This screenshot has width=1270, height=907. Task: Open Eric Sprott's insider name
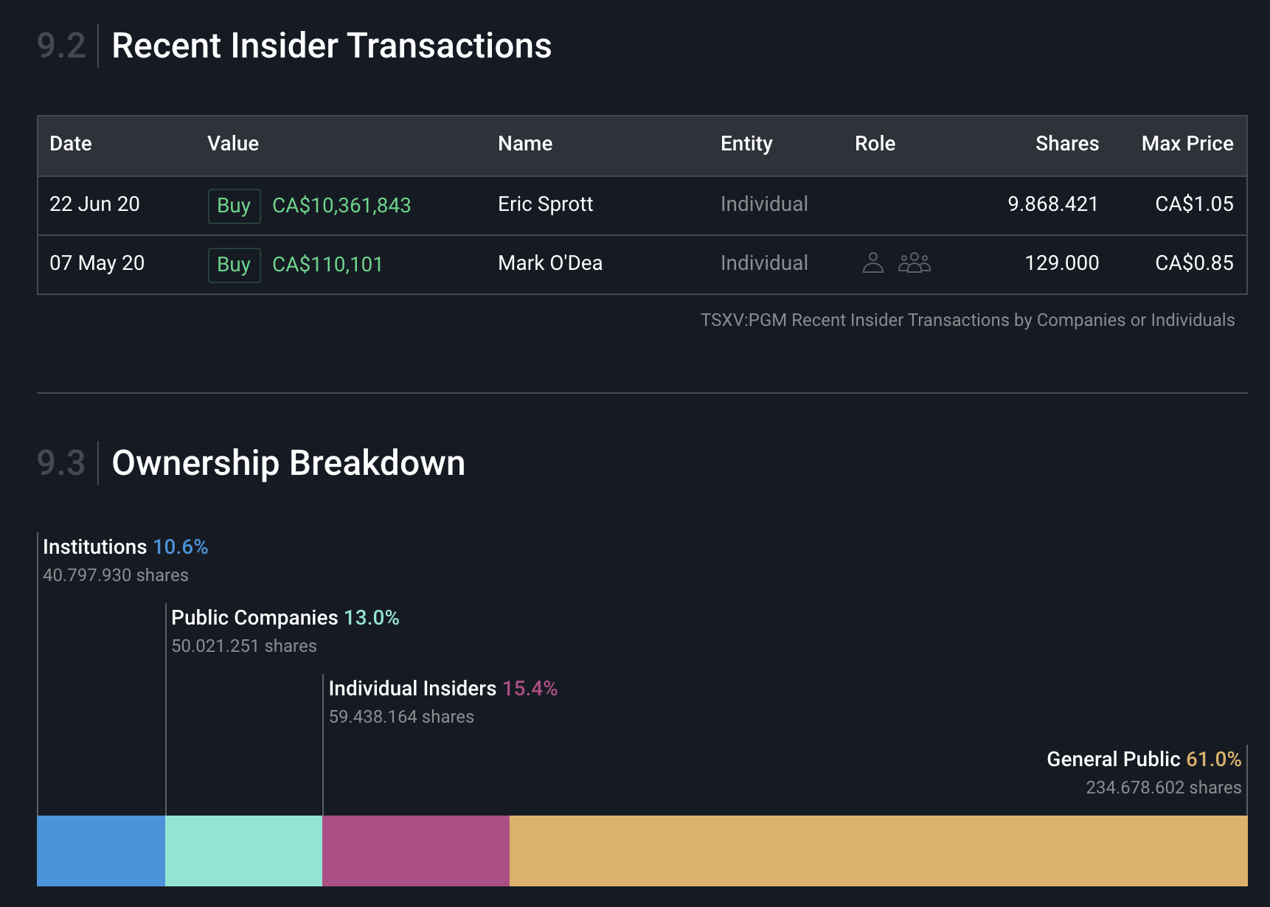coord(545,204)
